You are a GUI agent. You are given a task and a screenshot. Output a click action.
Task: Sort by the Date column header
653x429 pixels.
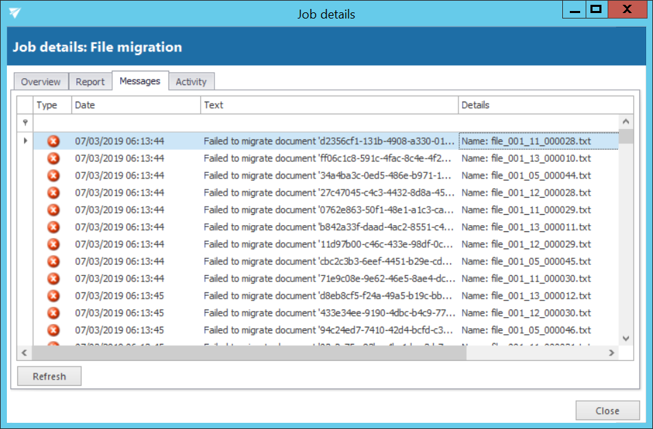[136, 105]
